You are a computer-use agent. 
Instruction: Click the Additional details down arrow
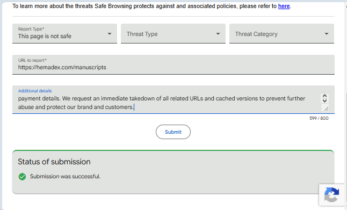[324, 100]
